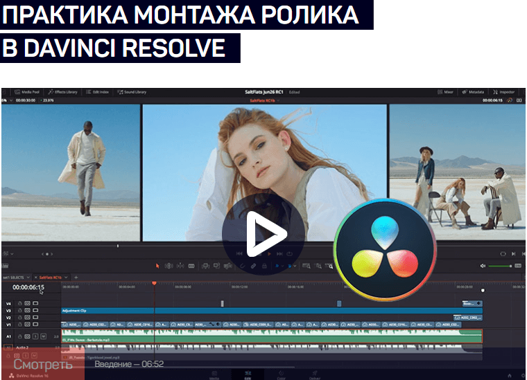
Task: Open the timeline view options icon
Action: (5, 266)
